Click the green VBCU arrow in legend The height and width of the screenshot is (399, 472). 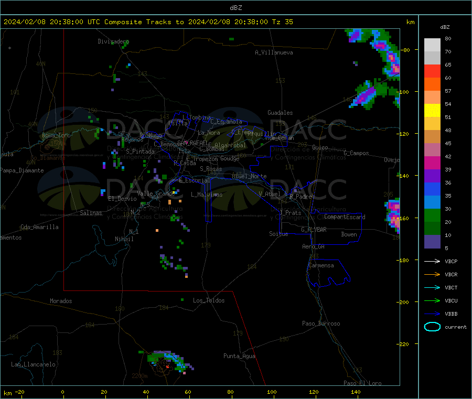point(432,300)
